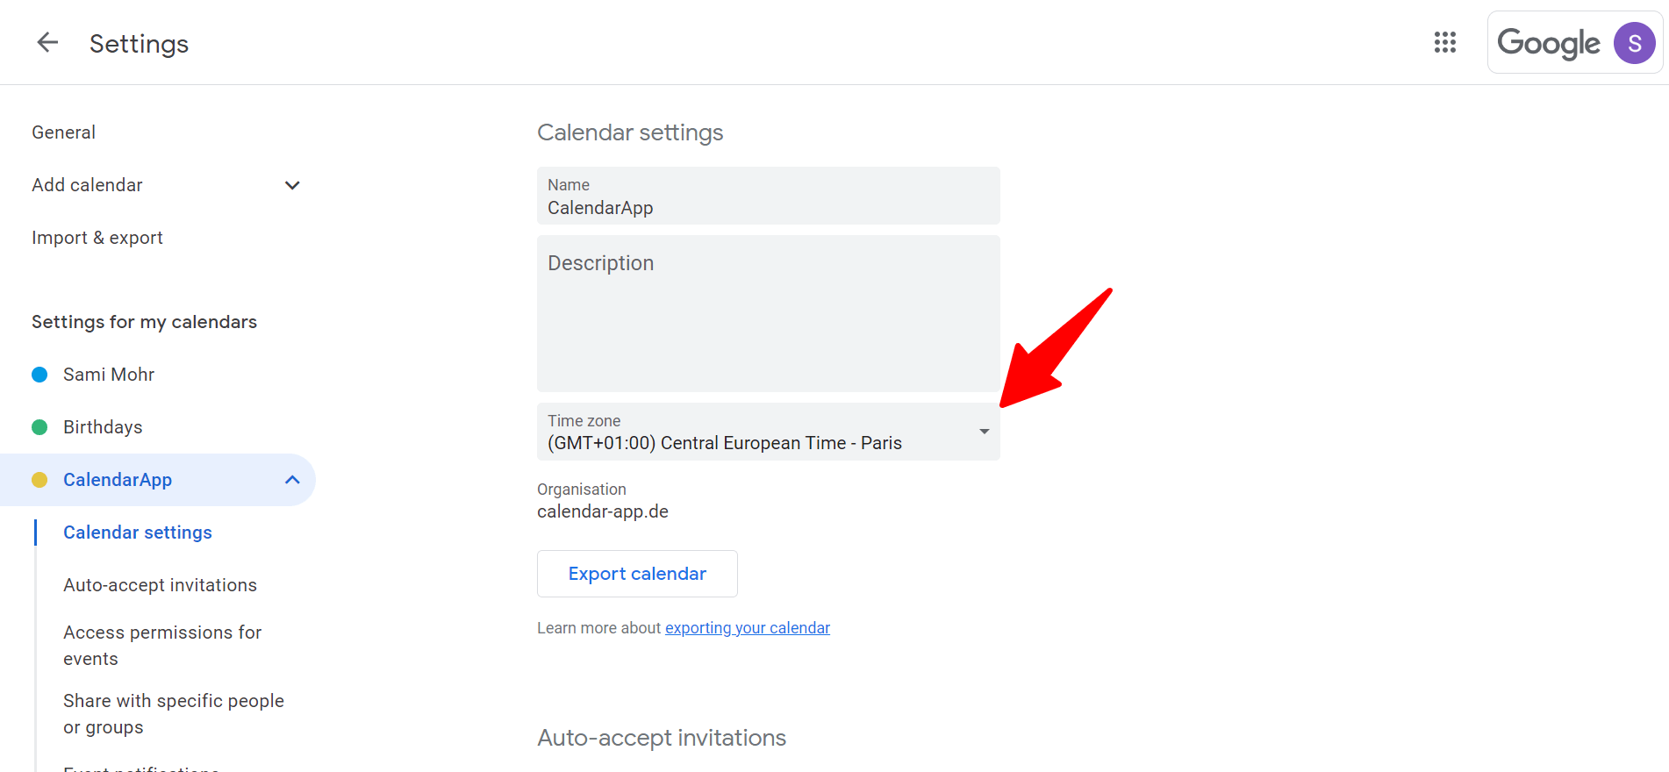
Task: Click the Description text field
Action: (768, 313)
